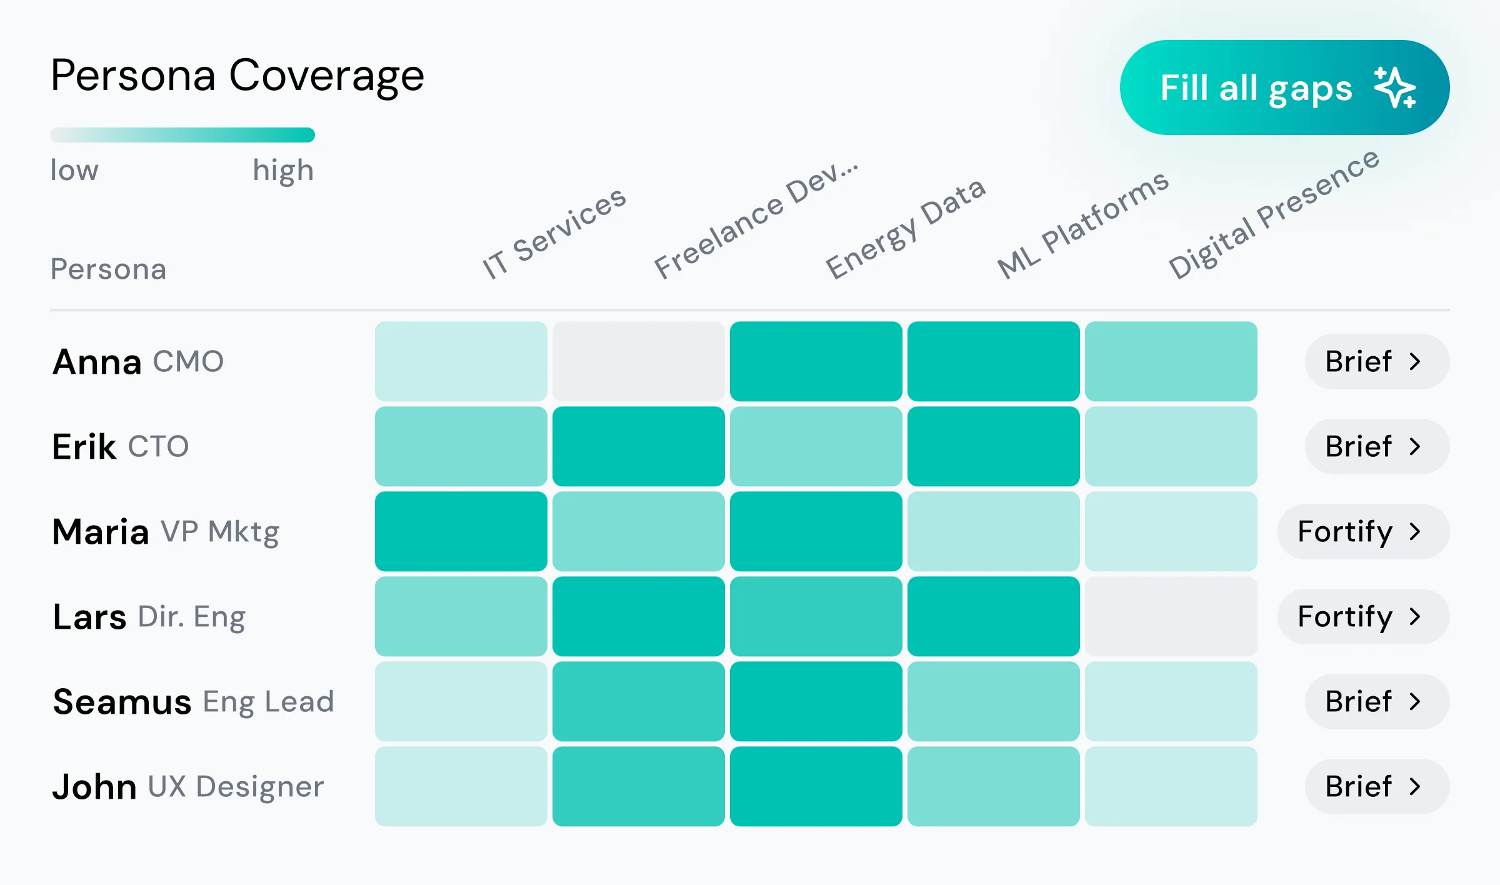This screenshot has height=885, width=1500.
Task: Select the IT Services column header
Action: click(x=554, y=232)
